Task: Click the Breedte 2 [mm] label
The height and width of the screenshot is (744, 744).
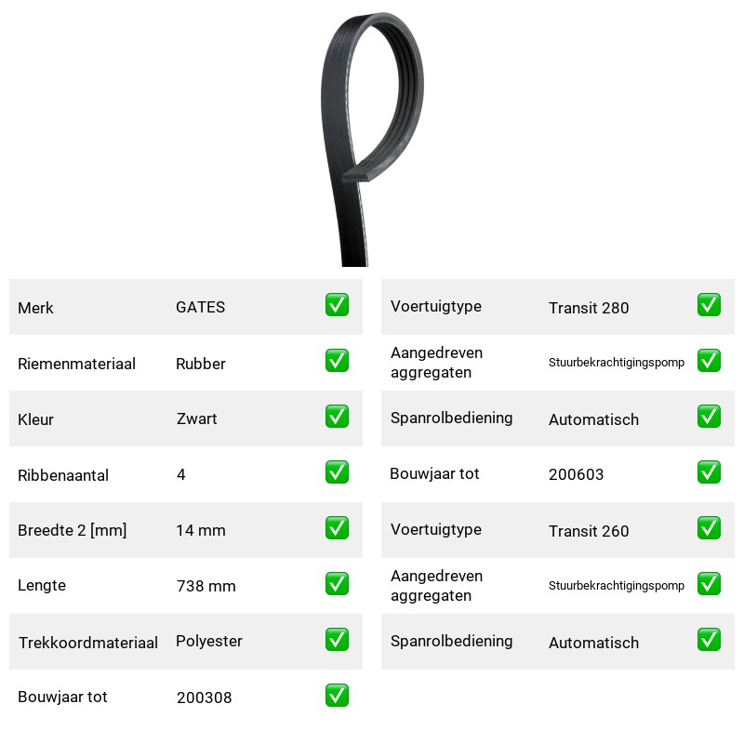Action: coord(73,530)
